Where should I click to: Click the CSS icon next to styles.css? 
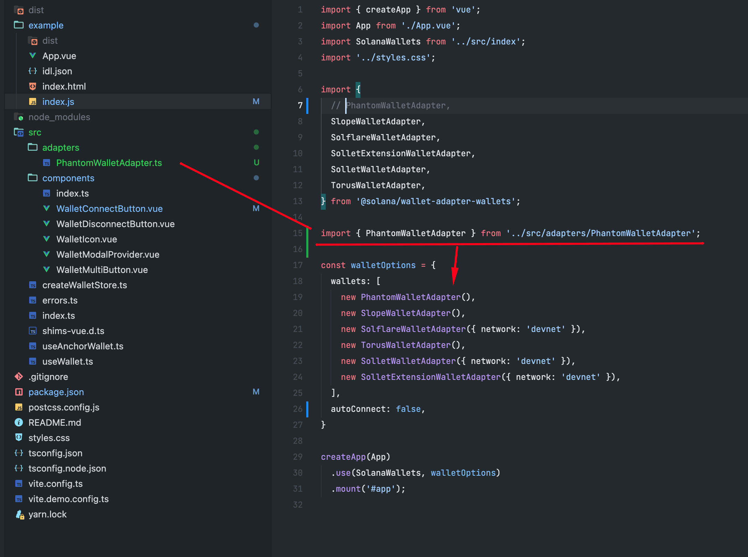(19, 438)
